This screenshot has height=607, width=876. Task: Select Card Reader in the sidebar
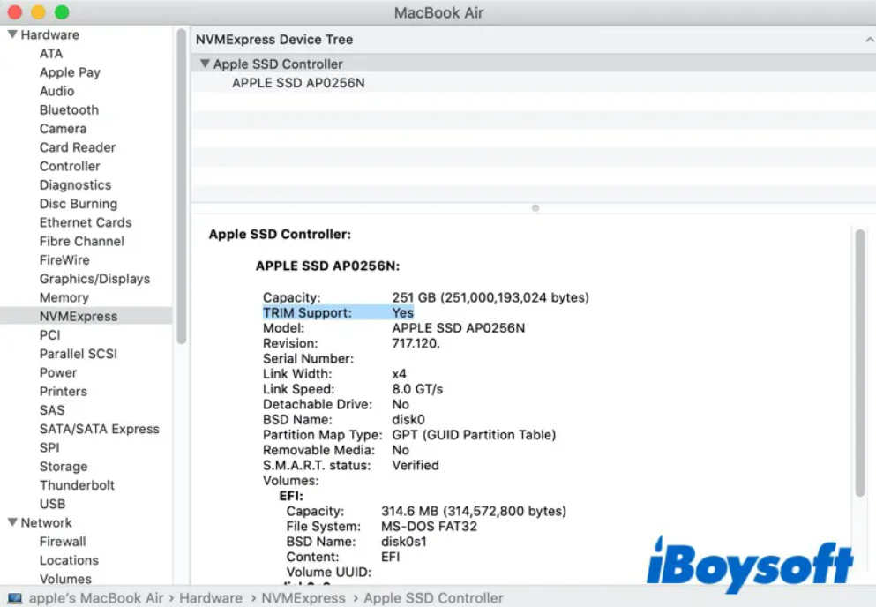(x=77, y=147)
